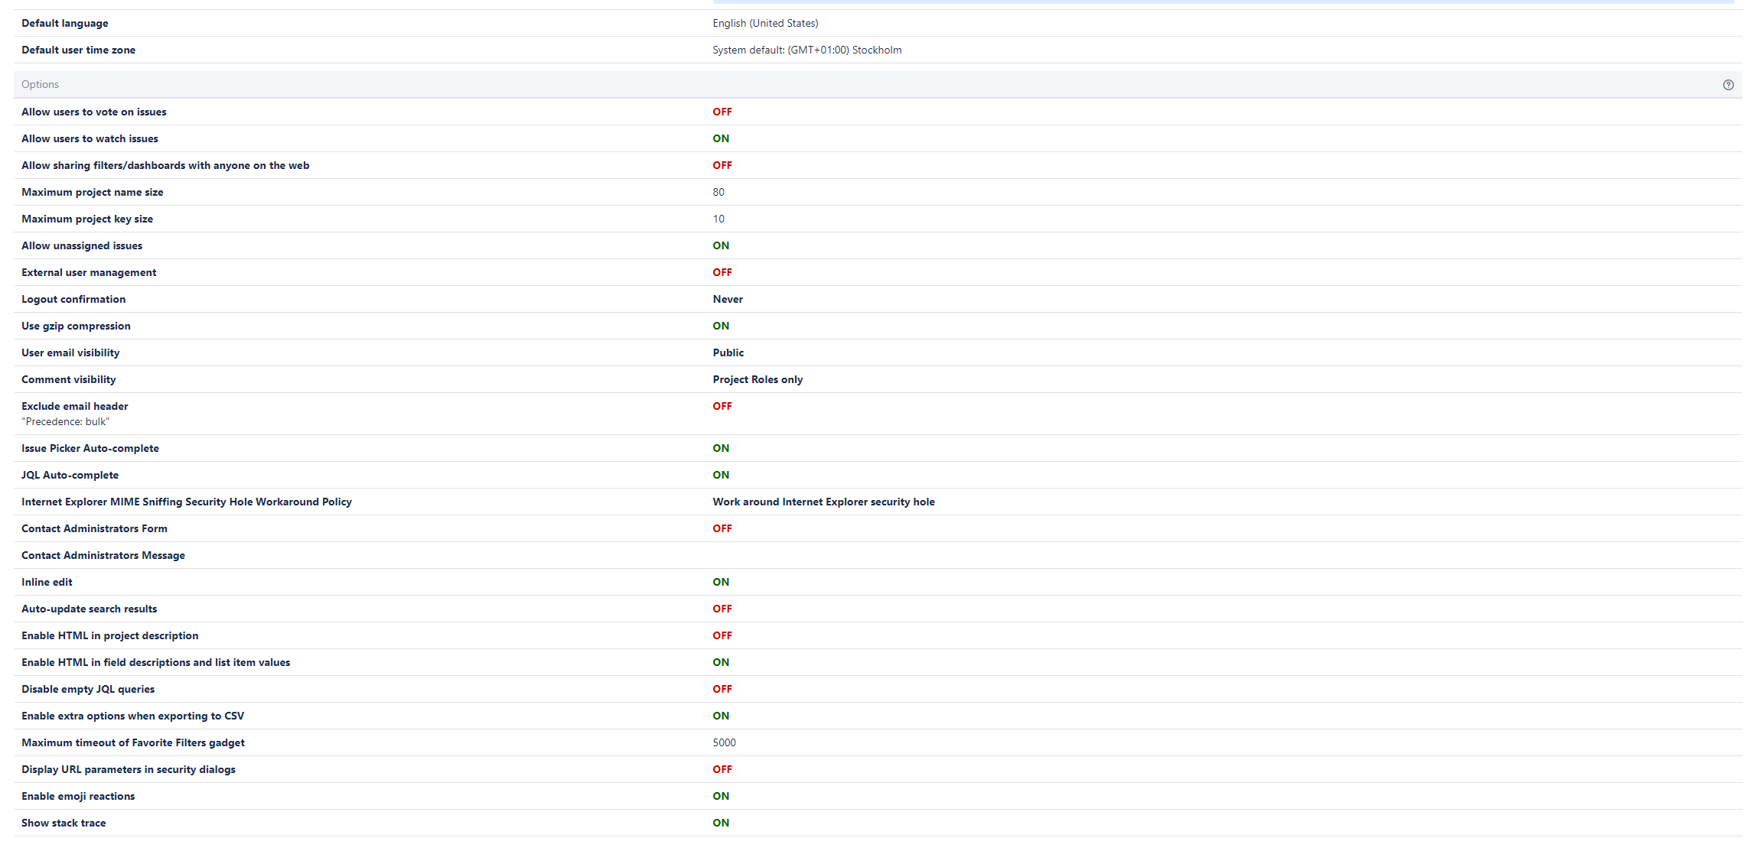Image resolution: width=1753 pixels, height=851 pixels.
Task: Click the OFF status for External user management
Action: point(722,272)
